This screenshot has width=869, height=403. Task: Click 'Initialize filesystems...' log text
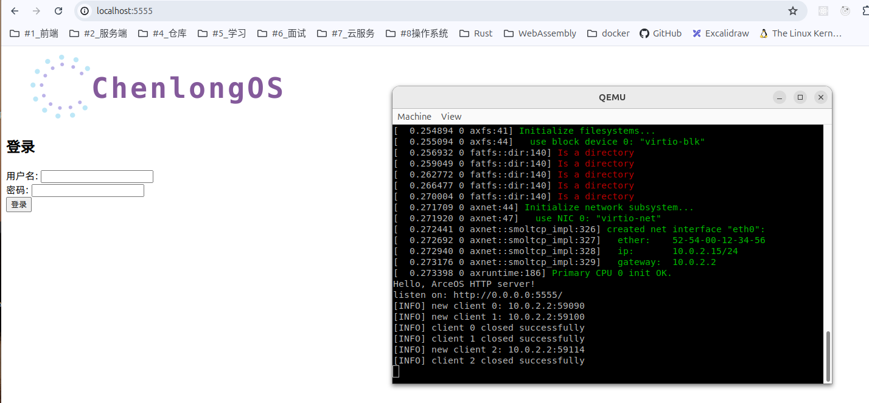coord(587,131)
